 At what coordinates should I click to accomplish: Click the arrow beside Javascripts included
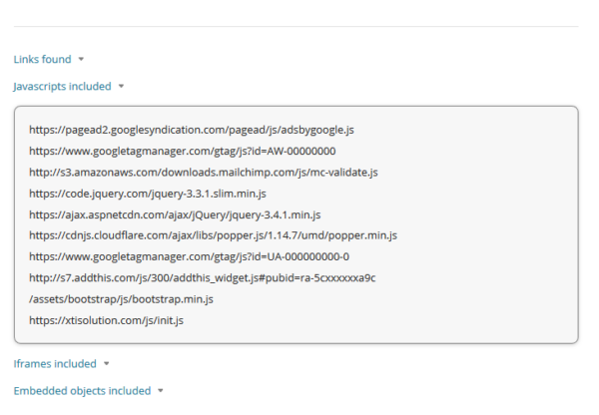(x=121, y=86)
